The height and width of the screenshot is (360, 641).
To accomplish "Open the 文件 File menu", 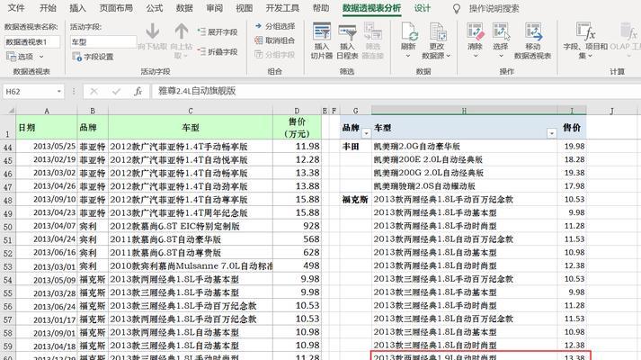I will point(16,8).
